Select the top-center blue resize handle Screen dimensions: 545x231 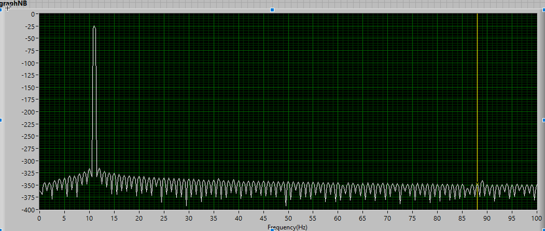tap(272, 10)
